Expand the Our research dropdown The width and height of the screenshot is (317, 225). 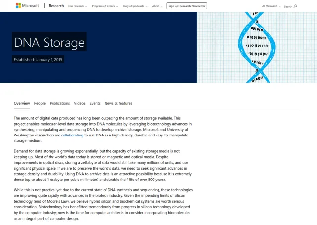[78, 6]
